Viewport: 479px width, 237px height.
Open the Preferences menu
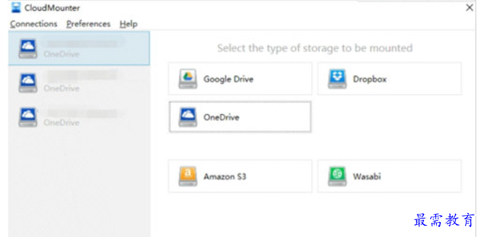click(88, 24)
